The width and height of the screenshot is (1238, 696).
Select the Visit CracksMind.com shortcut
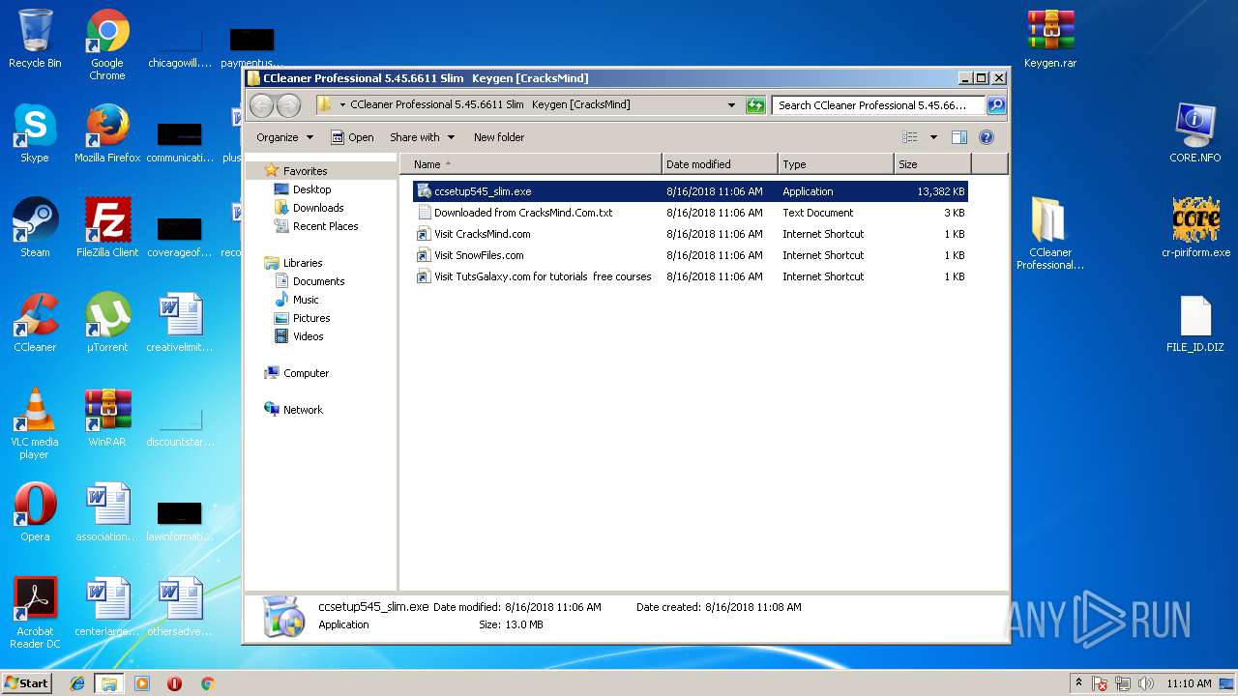click(690, 234)
